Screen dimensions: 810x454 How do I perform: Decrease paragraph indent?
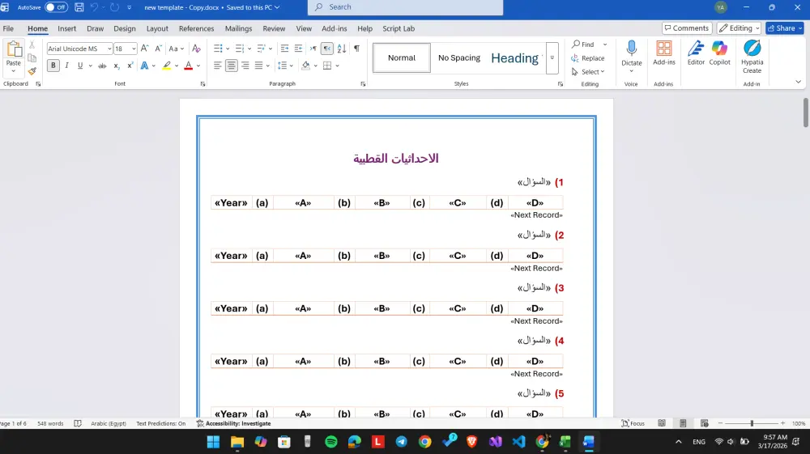point(284,49)
